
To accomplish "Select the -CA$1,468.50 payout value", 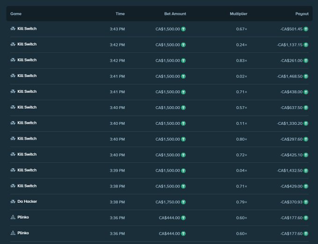I will point(289,76).
